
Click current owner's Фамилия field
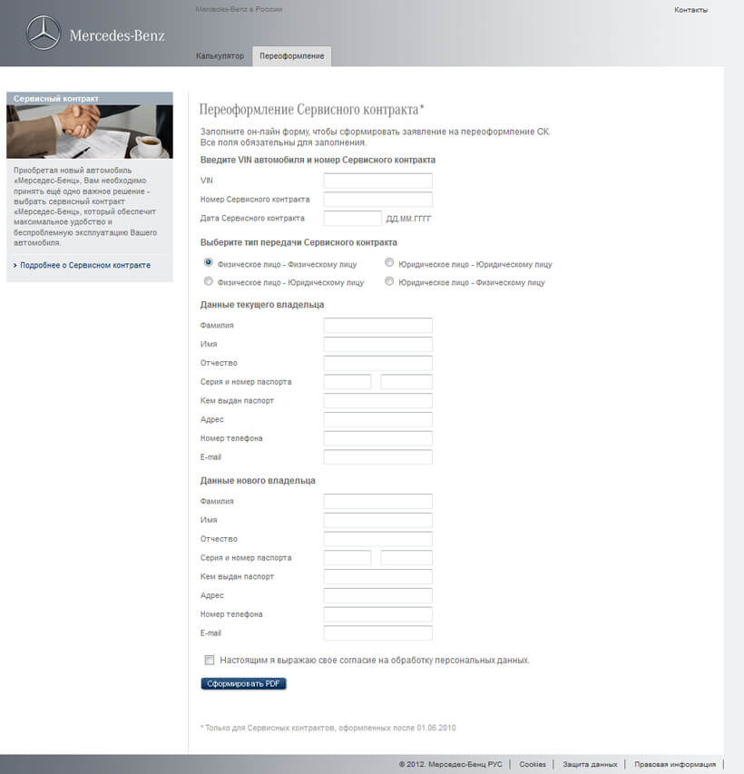pos(377,325)
